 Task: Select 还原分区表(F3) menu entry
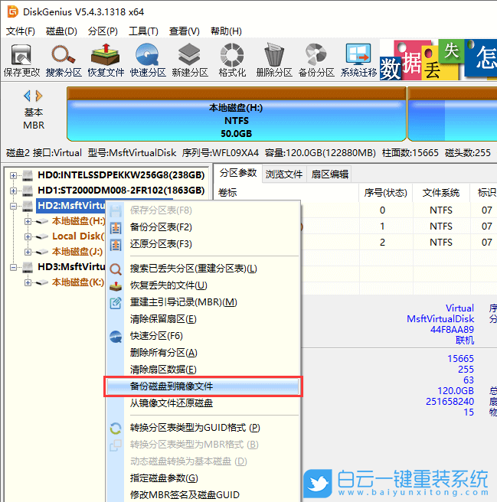tap(203, 244)
